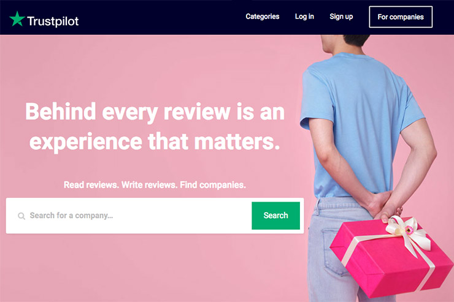Click the magnifying glass search icon
This screenshot has height=302, width=454.
[x=21, y=216]
